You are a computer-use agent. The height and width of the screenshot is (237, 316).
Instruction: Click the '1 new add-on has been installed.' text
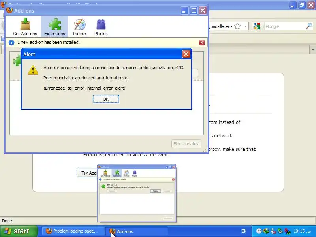click(x=49, y=42)
